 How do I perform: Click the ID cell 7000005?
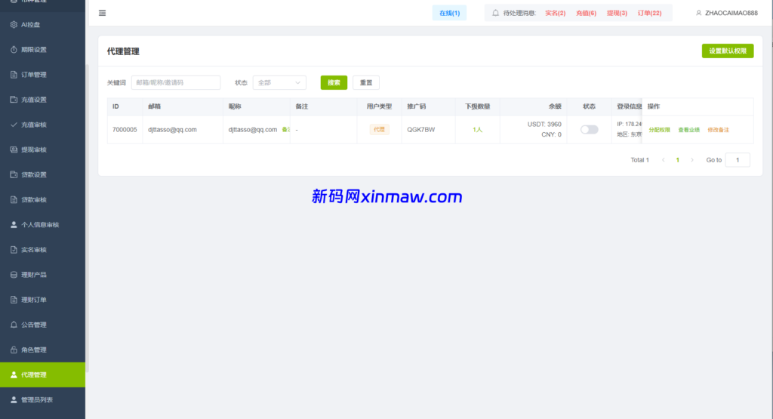click(x=125, y=130)
